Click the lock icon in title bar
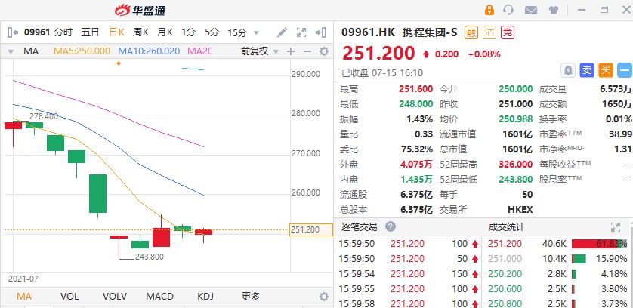Screen dimensions: 633x308 click(489, 10)
